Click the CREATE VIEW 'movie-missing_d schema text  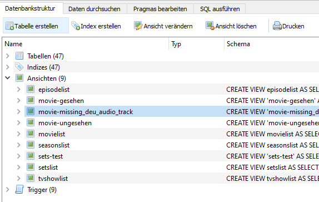point(273,112)
